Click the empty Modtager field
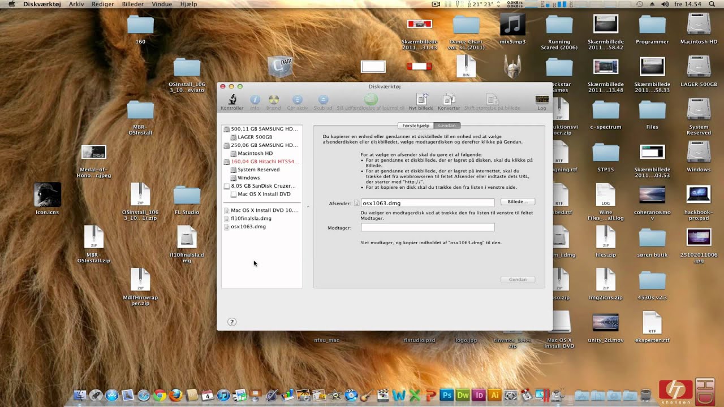The height and width of the screenshot is (407, 724). coord(428,227)
